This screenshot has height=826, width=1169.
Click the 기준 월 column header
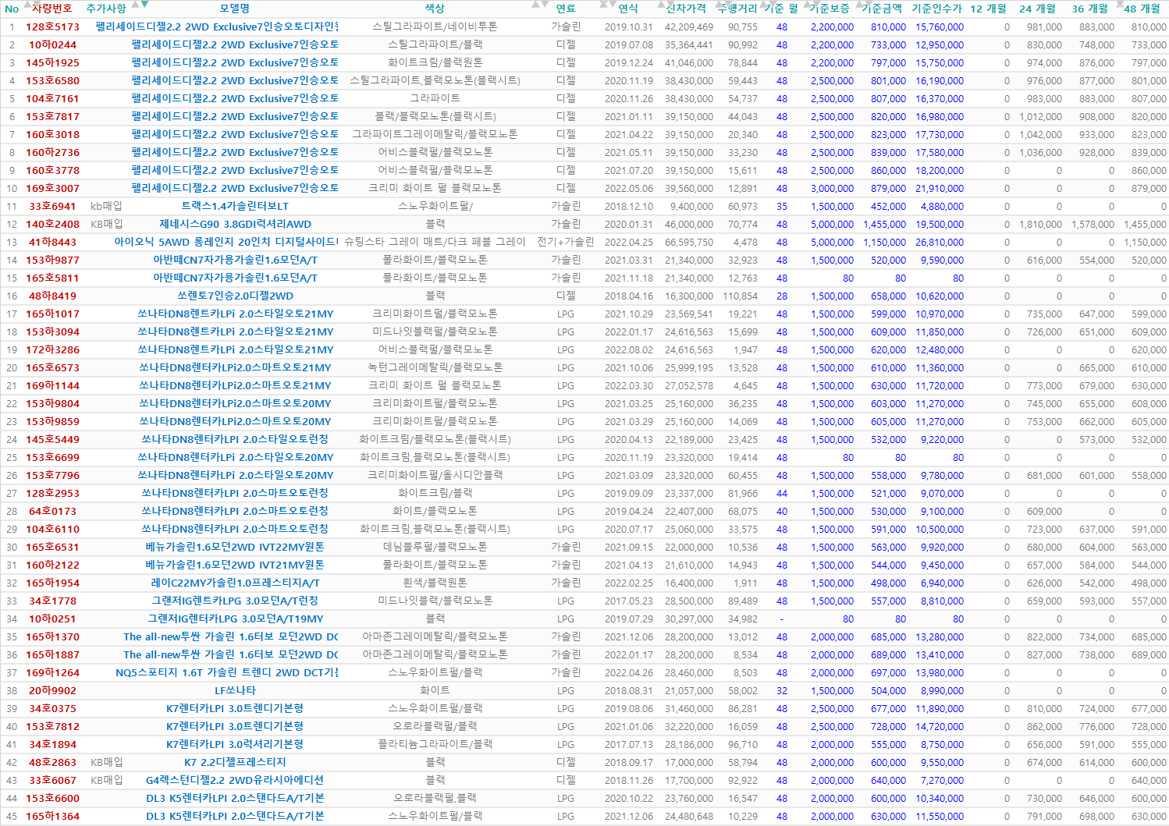[781, 9]
